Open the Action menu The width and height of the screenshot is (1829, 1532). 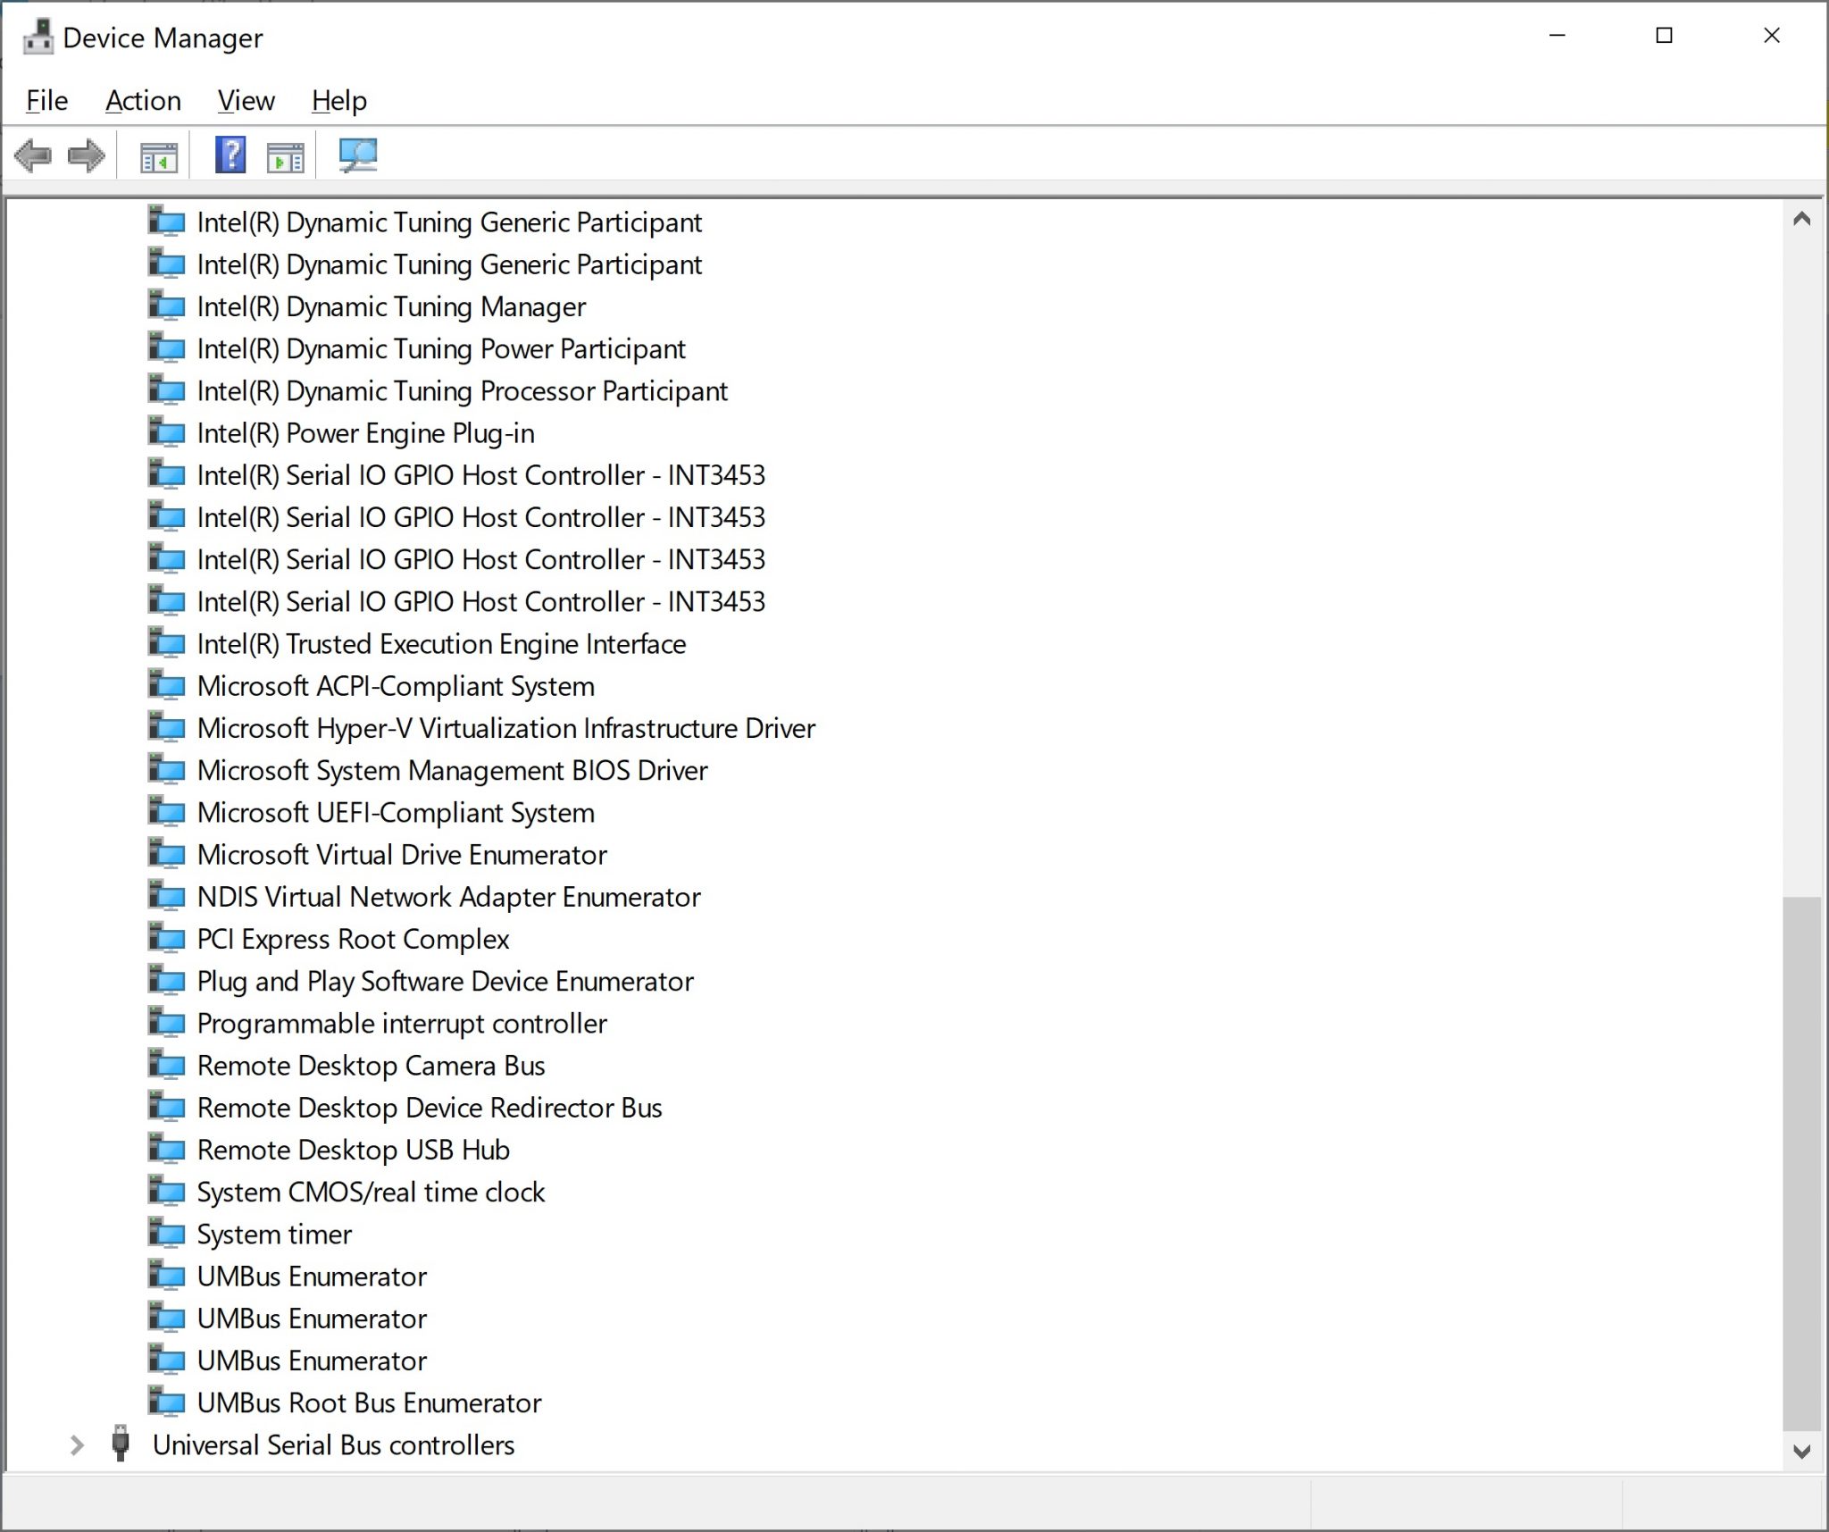143,100
